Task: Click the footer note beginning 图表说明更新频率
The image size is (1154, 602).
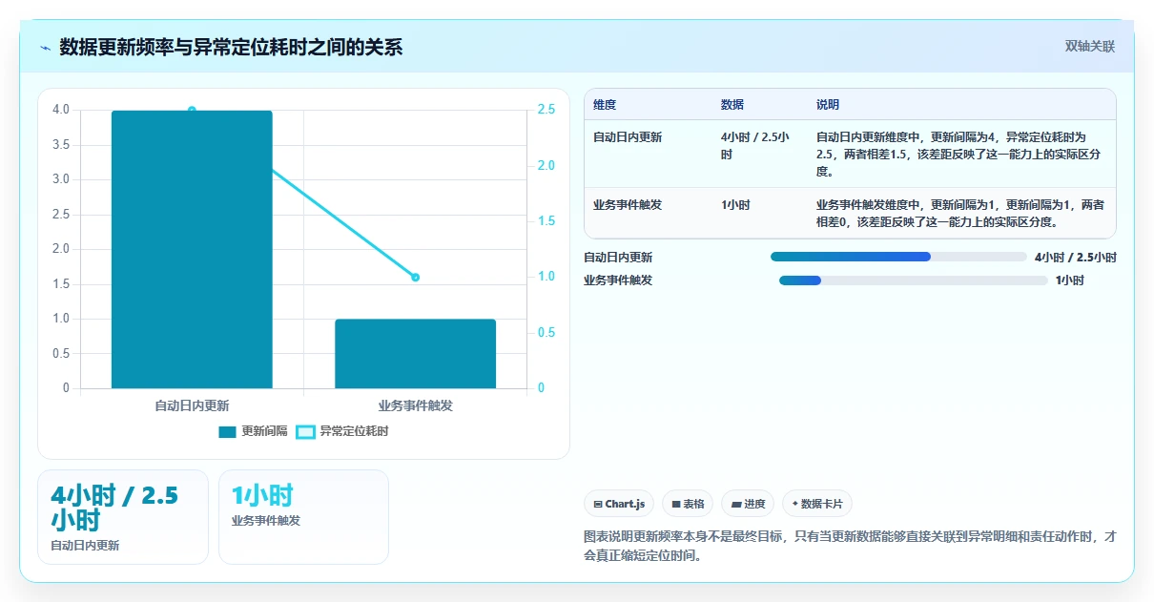Action: pos(849,546)
